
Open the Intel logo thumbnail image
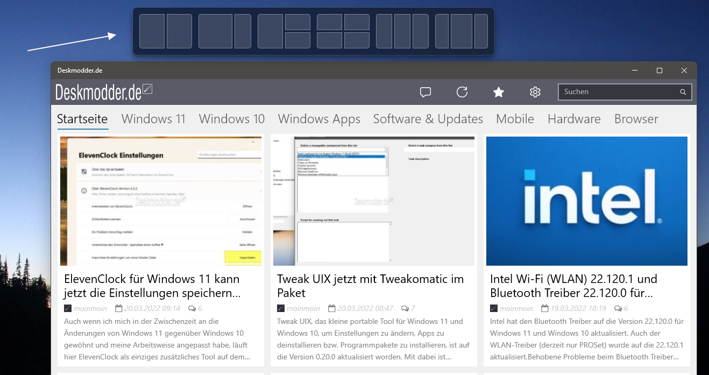[x=587, y=201]
